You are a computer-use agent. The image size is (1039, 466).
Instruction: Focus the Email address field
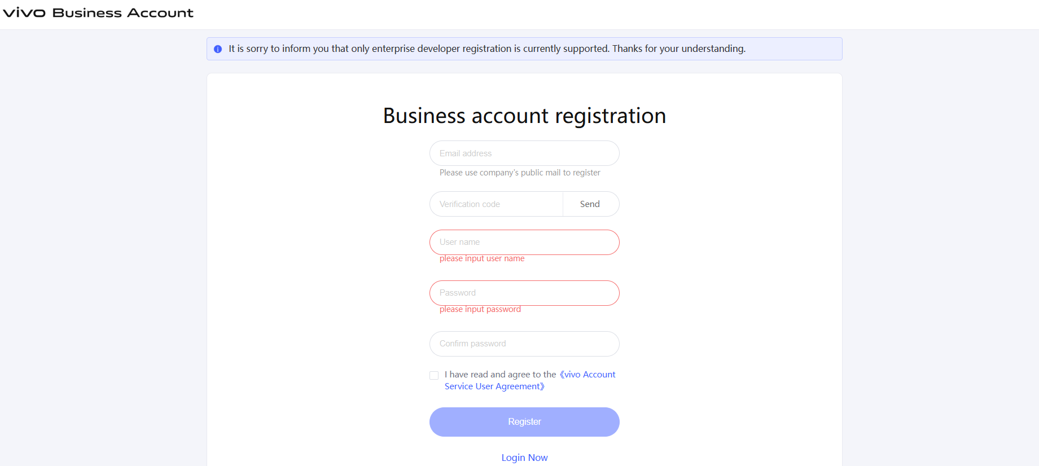[x=524, y=153]
